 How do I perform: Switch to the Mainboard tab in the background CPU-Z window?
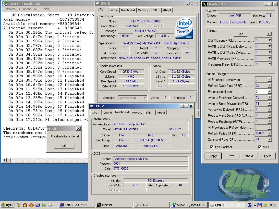click(x=128, y=10)
